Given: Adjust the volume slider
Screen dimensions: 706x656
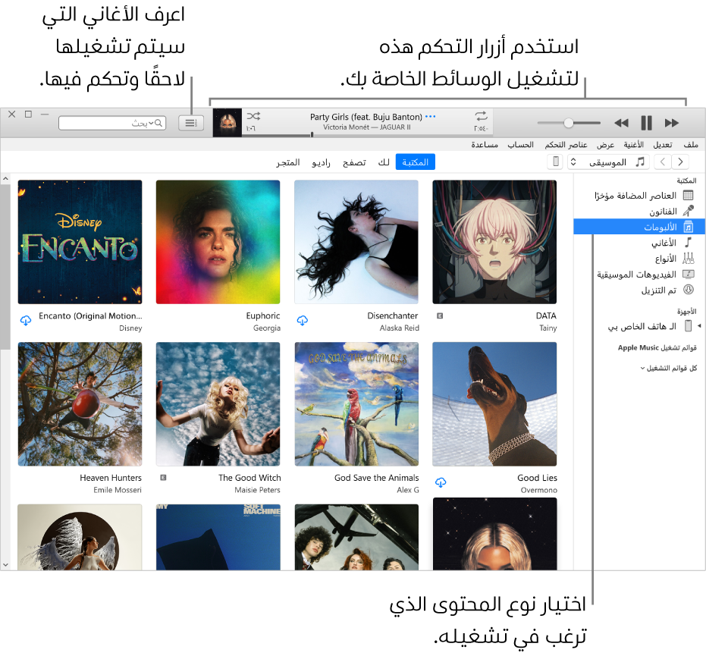Looking at the screenshot, I should [x=569, y=123].
